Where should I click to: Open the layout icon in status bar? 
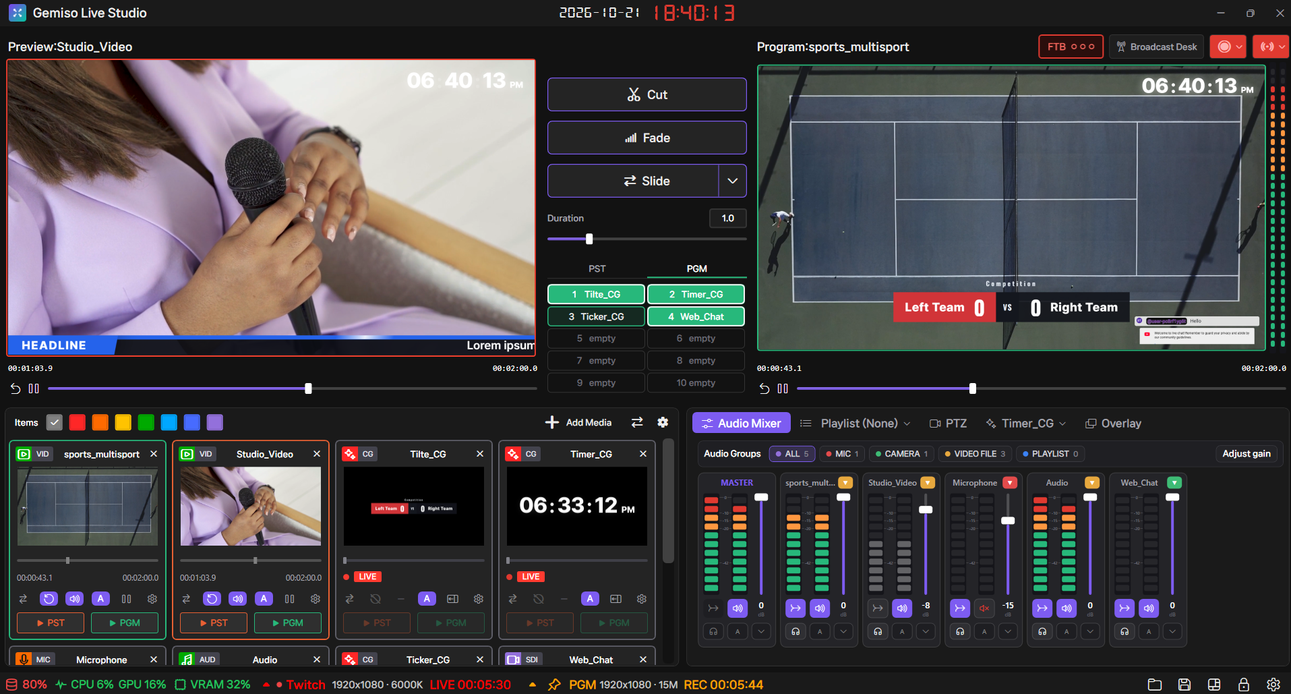coord(1214,685)
